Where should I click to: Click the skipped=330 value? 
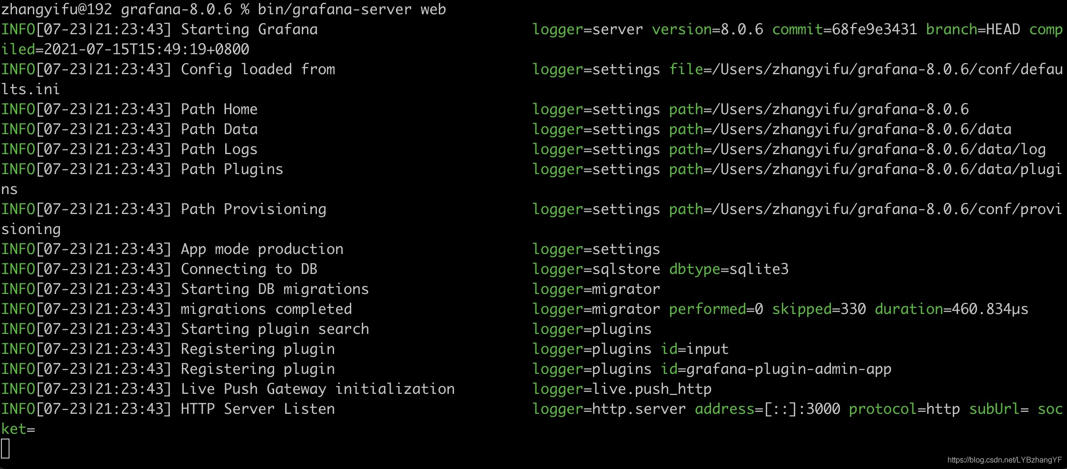click(x=819, y=309)
